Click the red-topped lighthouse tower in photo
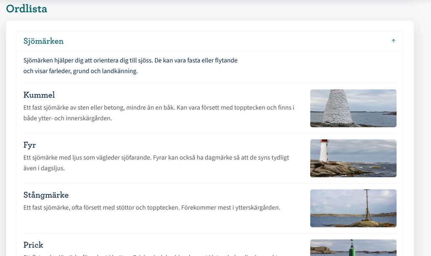 click(x=324, y=151)
